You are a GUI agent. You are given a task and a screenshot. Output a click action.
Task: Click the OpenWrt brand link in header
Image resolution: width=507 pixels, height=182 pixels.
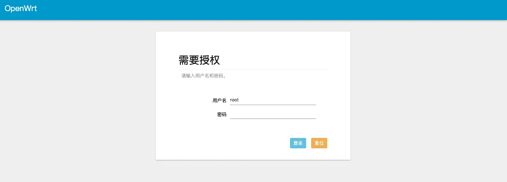[x=21, y=9]
